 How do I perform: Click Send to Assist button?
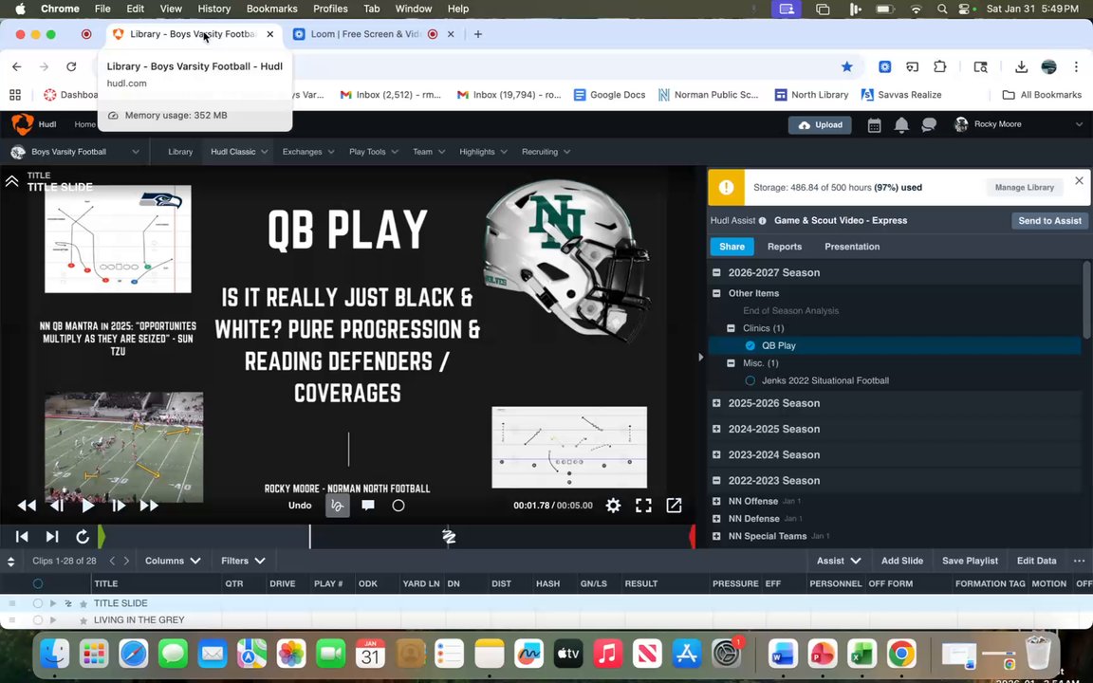(x=1049, y=220)
